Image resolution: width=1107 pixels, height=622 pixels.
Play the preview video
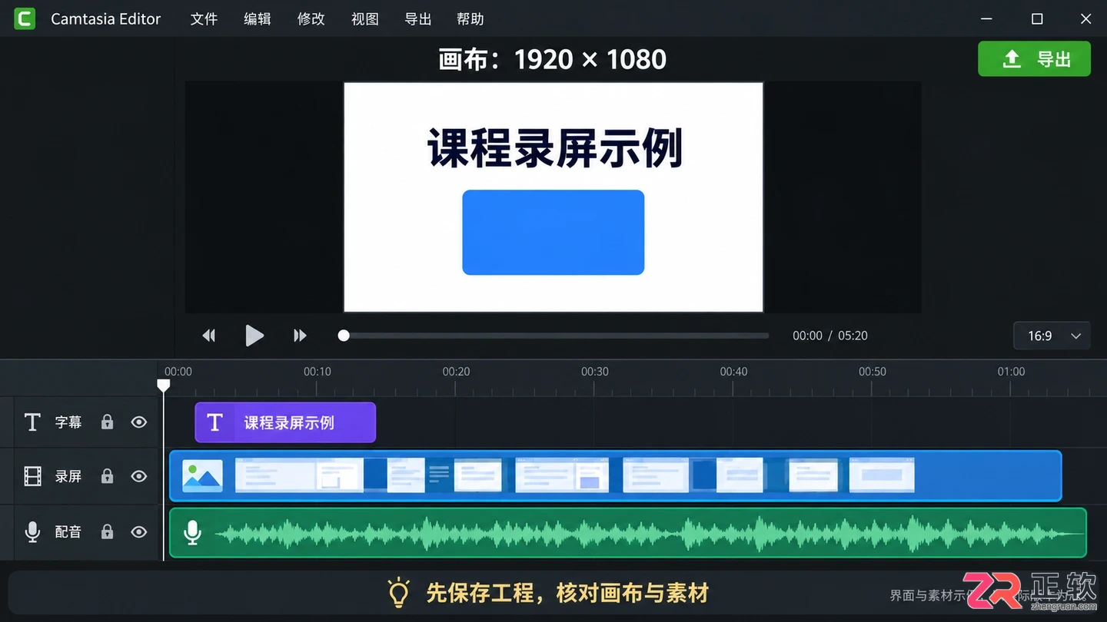pos(254,336)
